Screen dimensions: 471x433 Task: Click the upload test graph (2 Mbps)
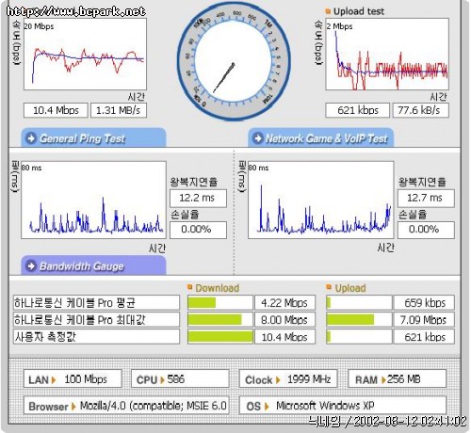tap(387, 54)
